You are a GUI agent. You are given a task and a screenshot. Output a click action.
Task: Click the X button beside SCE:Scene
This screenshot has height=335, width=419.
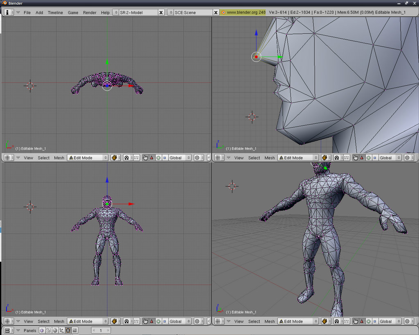(x=216, y=12)
